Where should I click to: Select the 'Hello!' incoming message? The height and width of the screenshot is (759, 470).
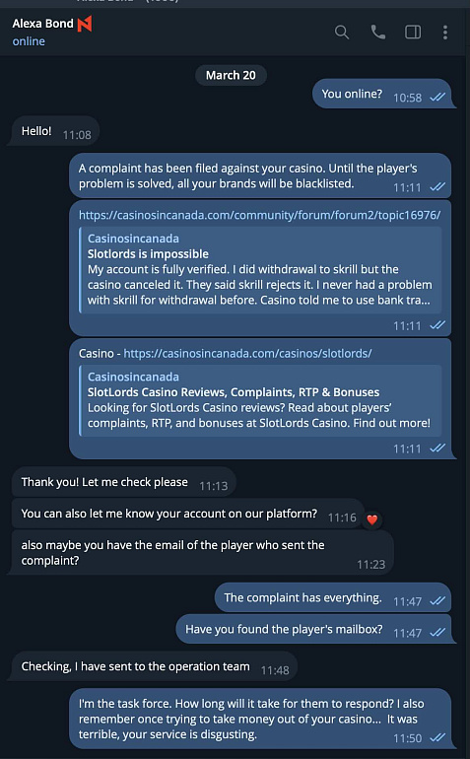[55, 131]
